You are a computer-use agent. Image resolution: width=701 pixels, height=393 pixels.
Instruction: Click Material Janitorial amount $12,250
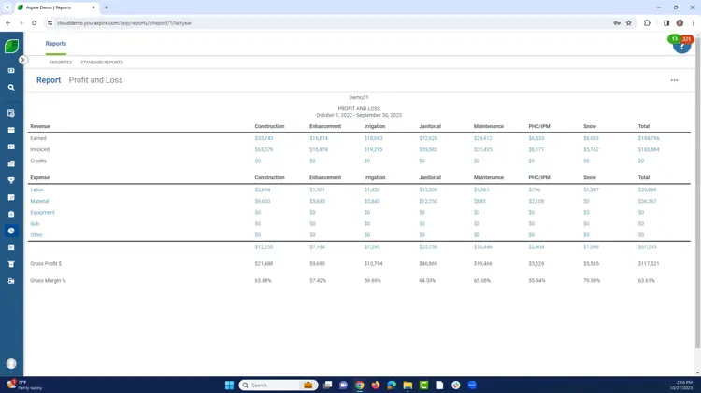click(428, 201)
